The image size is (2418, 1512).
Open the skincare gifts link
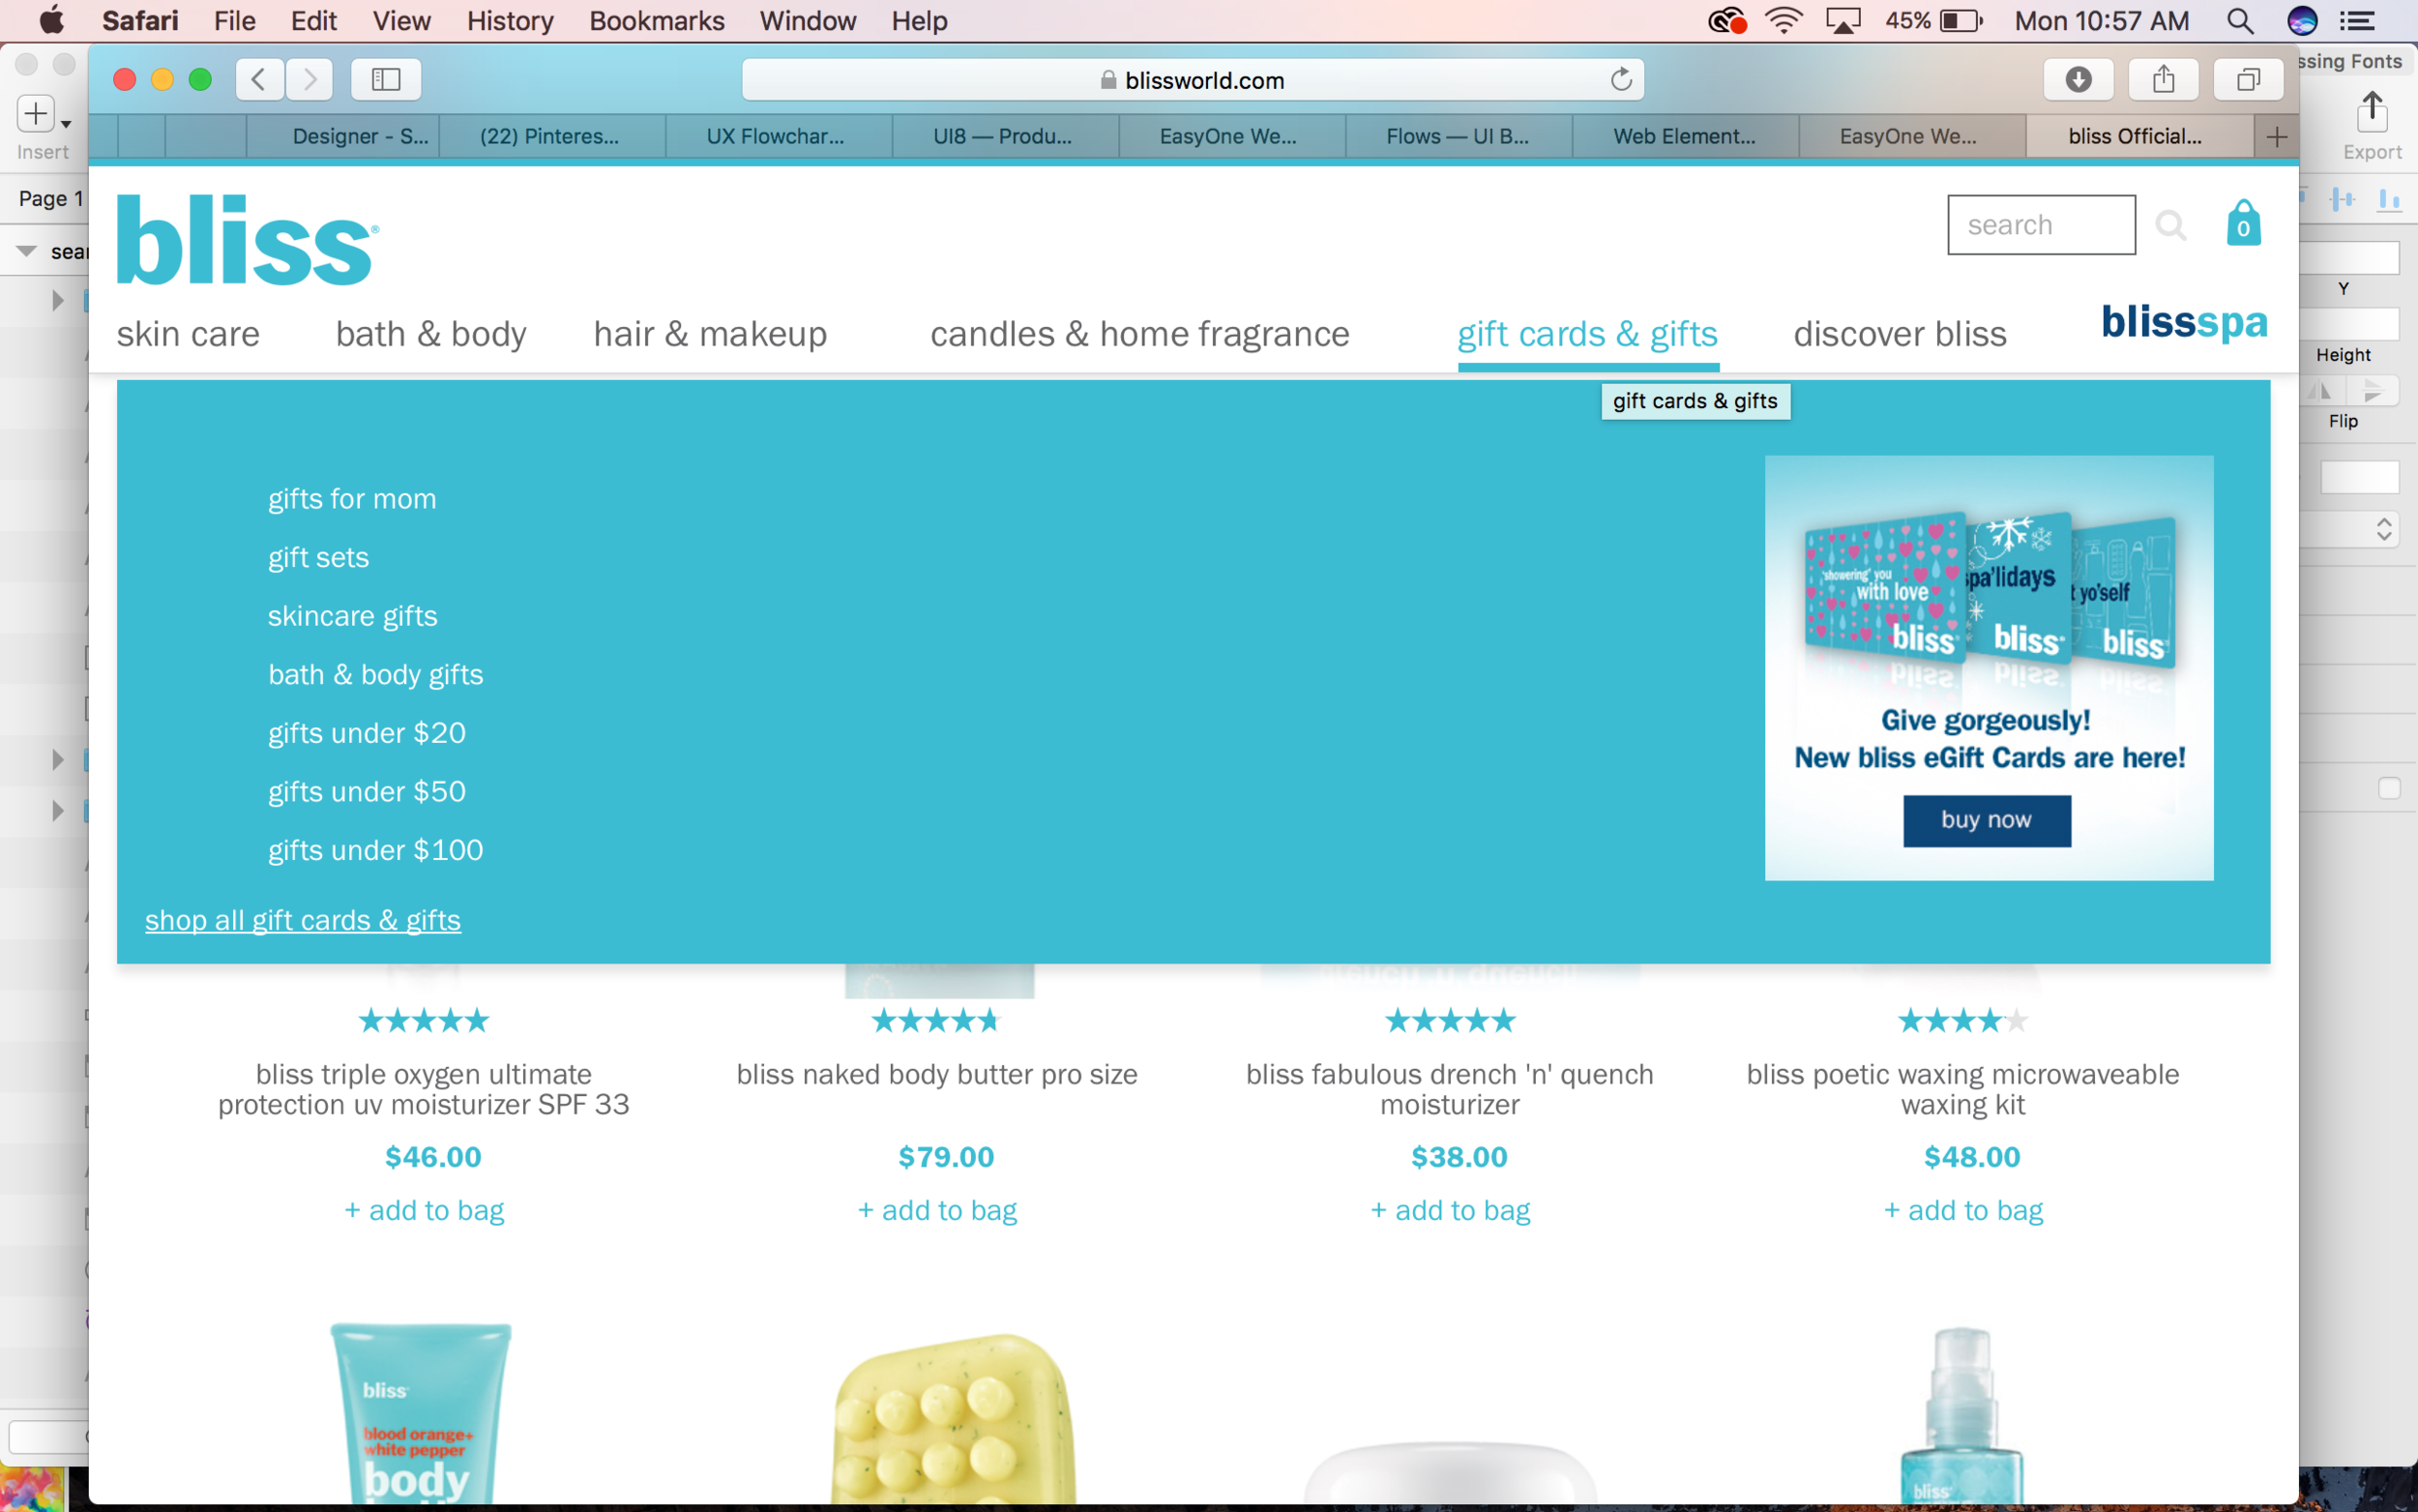point(352,616)
